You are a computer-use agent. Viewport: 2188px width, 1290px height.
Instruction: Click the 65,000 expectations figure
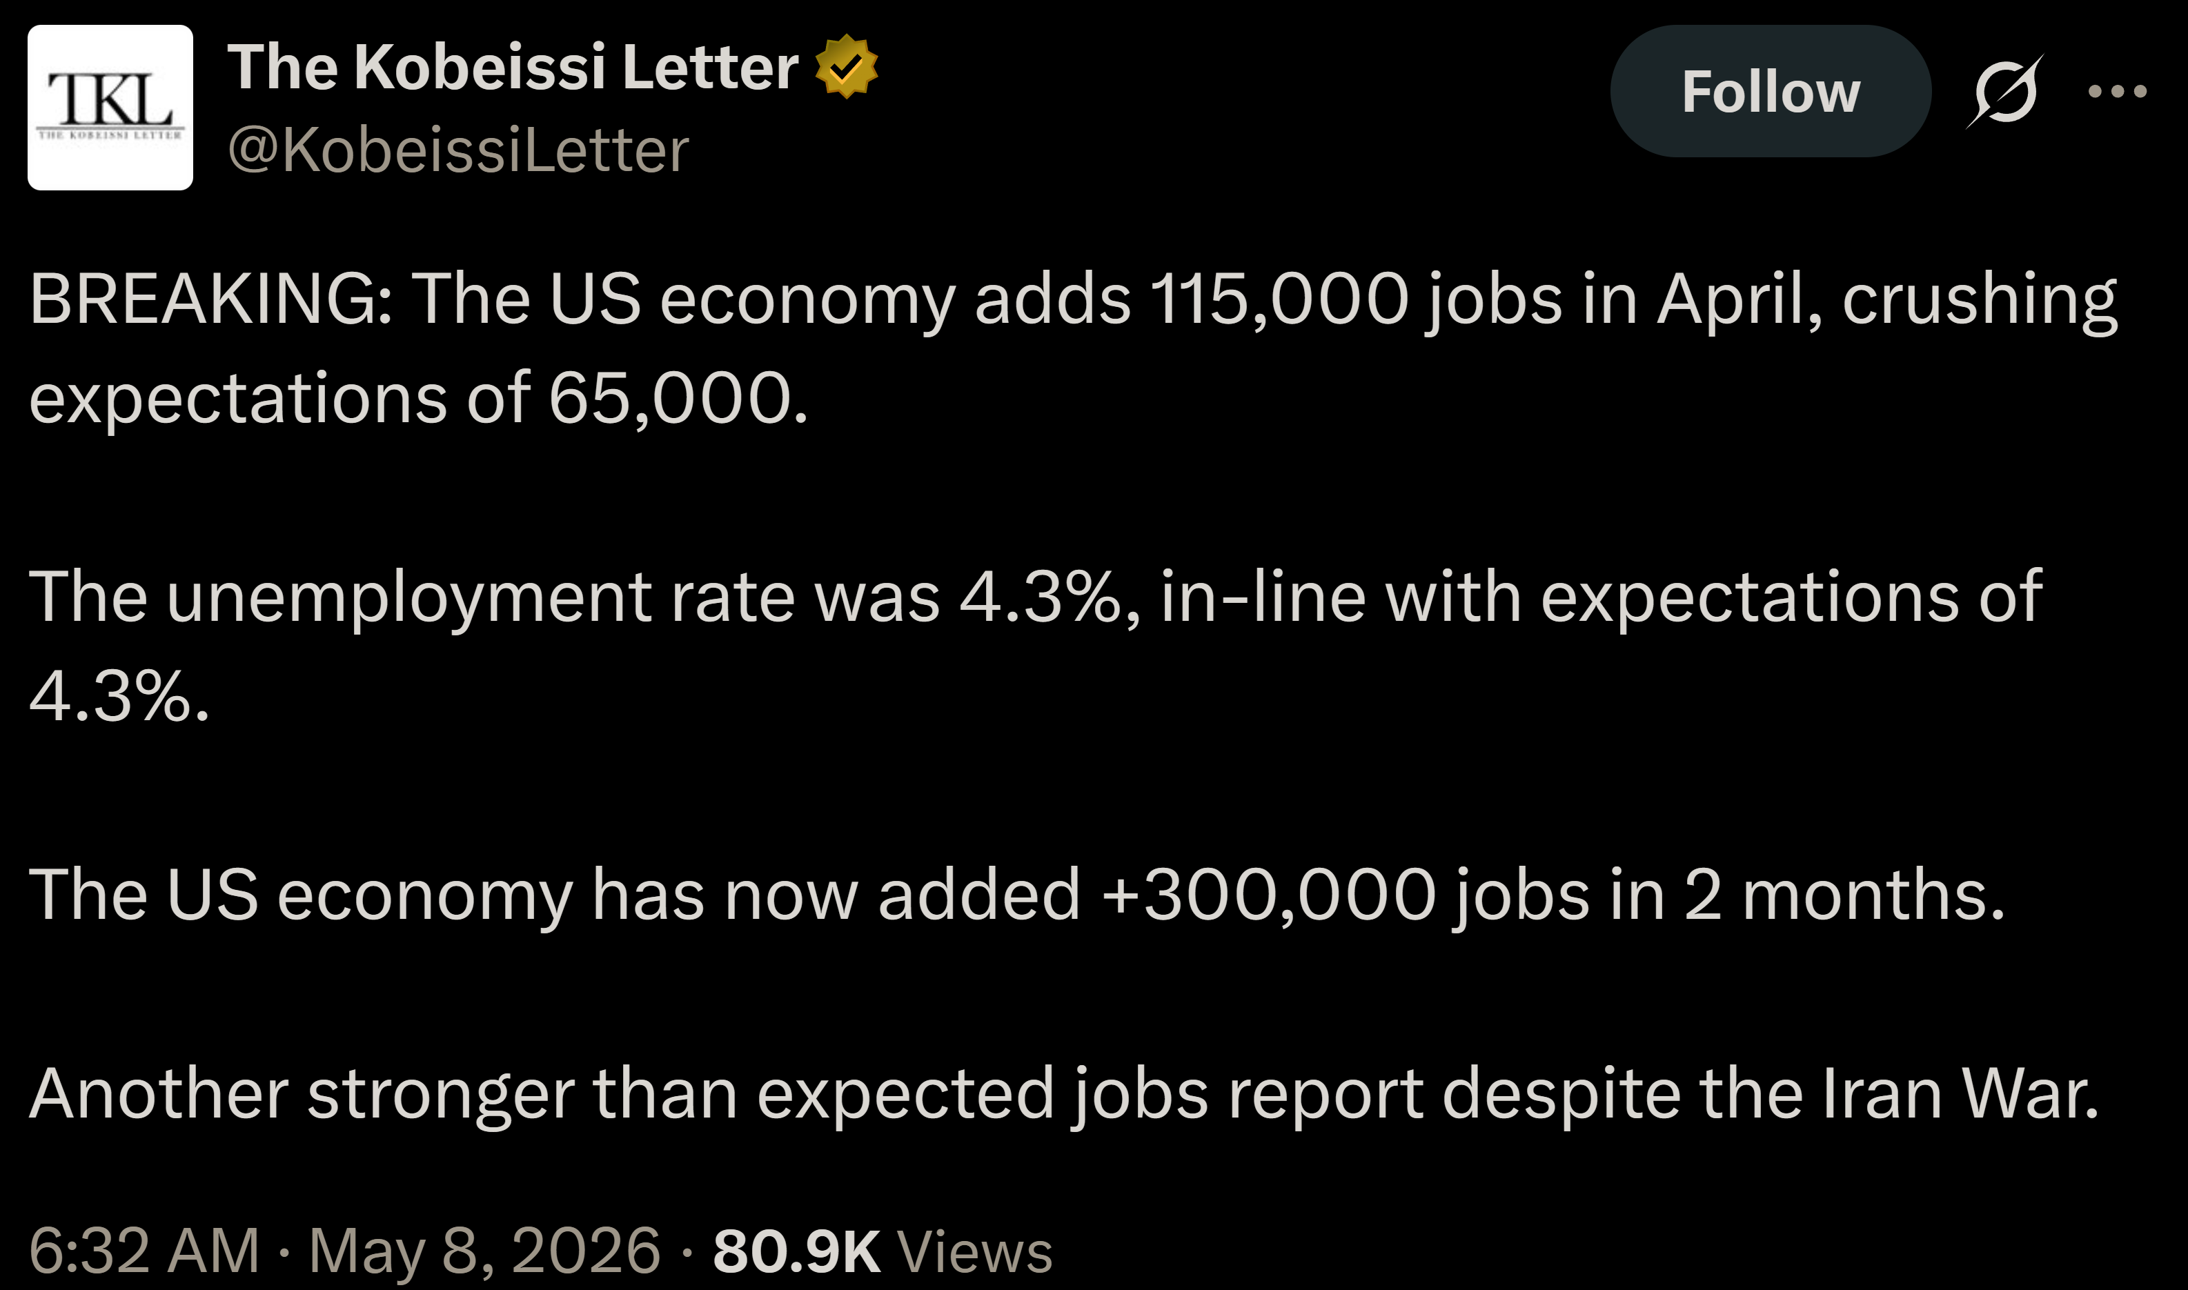click(x=669, y=398)
